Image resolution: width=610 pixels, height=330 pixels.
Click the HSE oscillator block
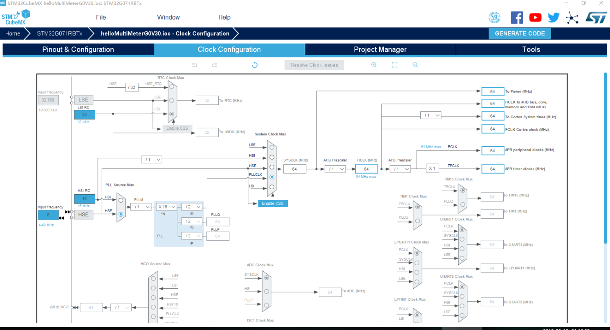point(83,215)
